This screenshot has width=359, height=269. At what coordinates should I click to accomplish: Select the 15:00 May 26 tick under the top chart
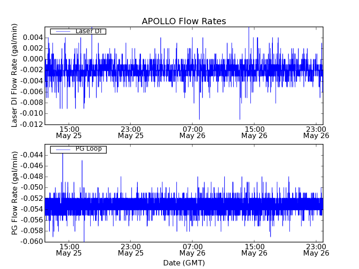pyautogui.click(x=254, y=132)
